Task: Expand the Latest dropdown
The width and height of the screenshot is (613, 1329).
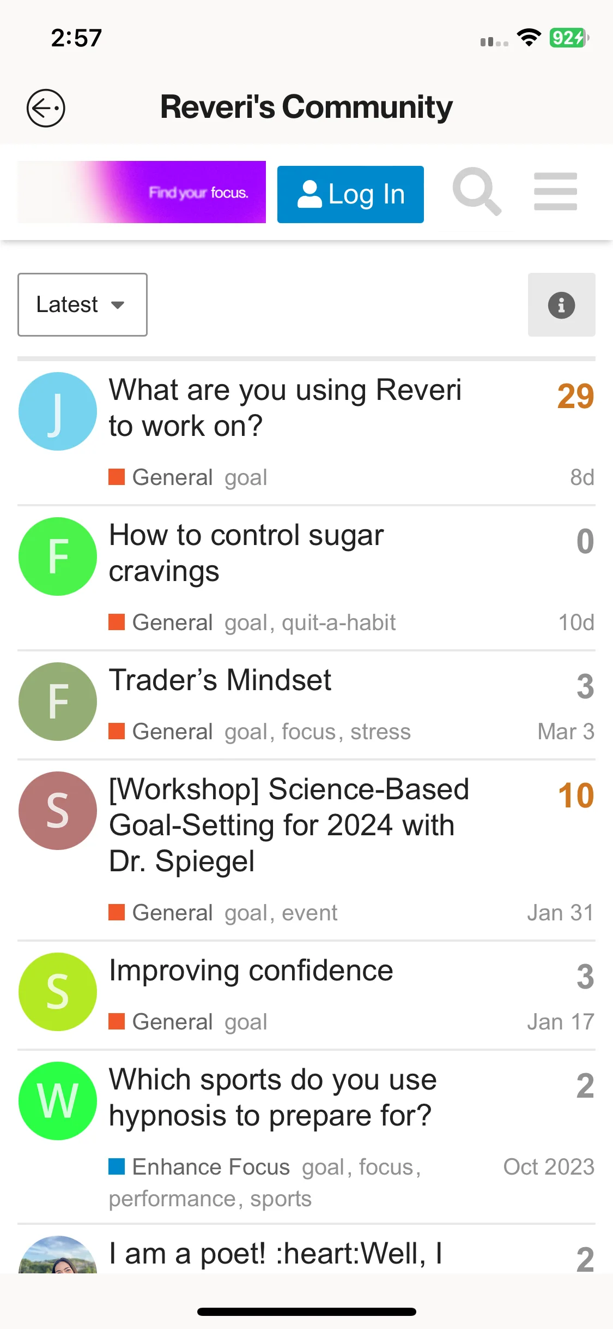Action: click(82, 305)
